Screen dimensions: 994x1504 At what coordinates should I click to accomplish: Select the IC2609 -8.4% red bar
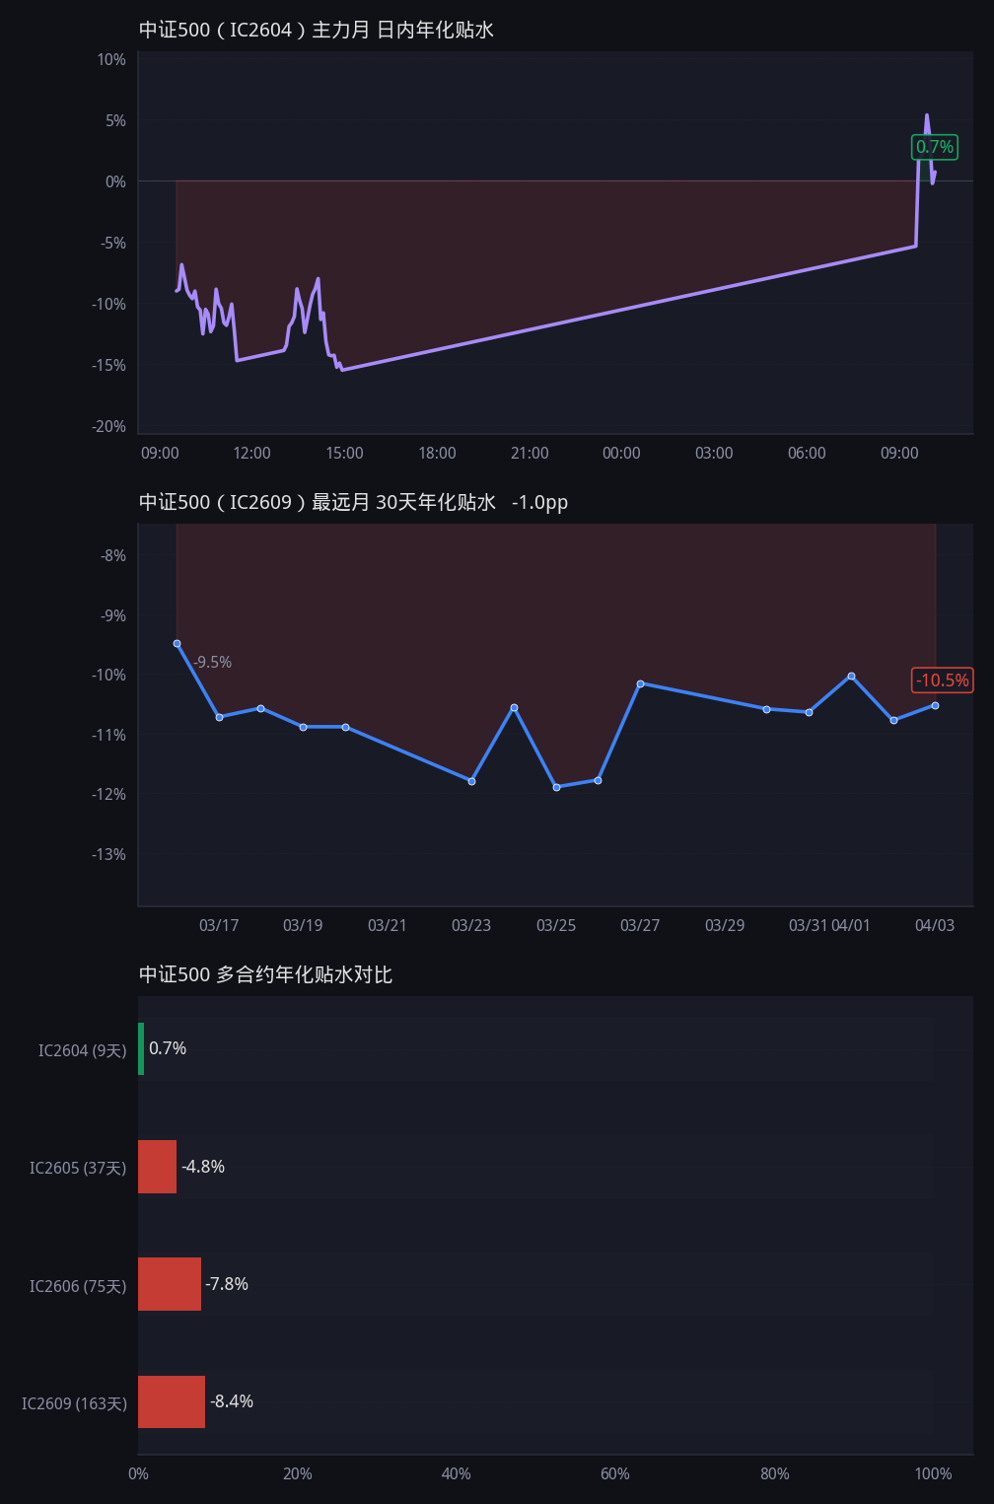click(x=172, y=1401)
